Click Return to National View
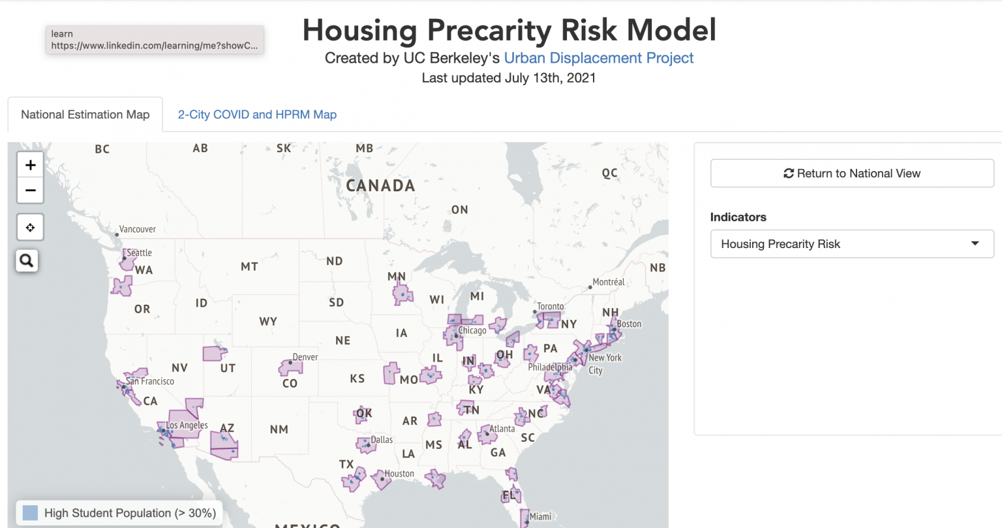Image resolution: width=1002 pixels, height=528 pixels. 852,173
